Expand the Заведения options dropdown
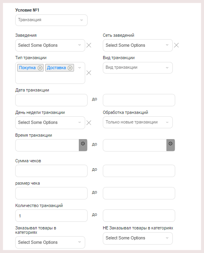The width and height of the screenshot is (204, 253). click(x=50, y=45)
